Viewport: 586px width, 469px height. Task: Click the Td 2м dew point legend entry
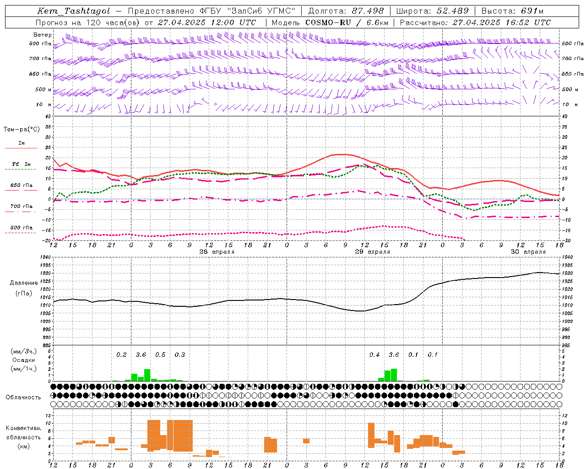click(22, 164)
